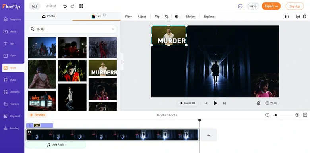Add a new scene with plus button
310x153 pixels.
[x=209, y=135]
